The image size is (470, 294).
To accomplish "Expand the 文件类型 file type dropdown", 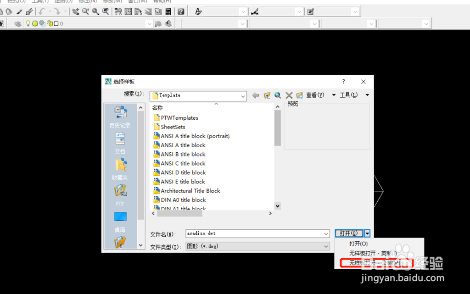I will coord(326,246).
